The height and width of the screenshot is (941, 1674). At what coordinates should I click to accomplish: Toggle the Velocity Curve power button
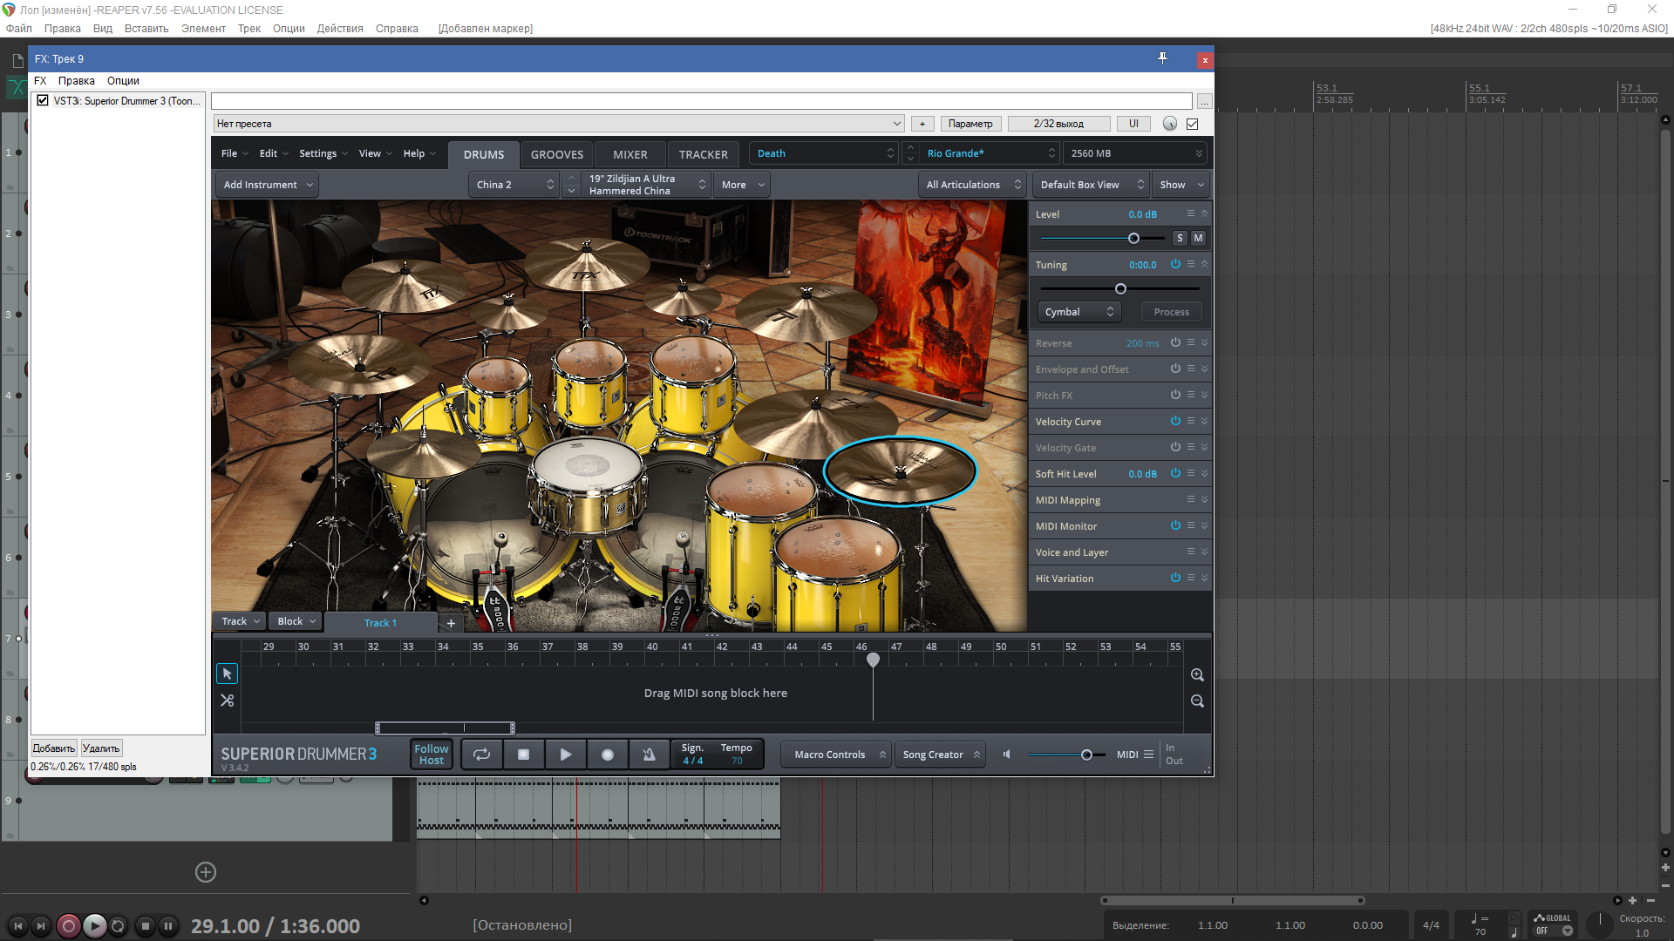click(x=1175, y=421)
